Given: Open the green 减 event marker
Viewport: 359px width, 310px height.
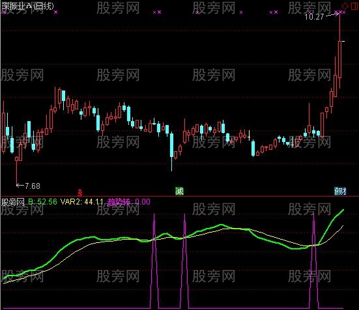Looking at the screenshot, I should 179,191.
